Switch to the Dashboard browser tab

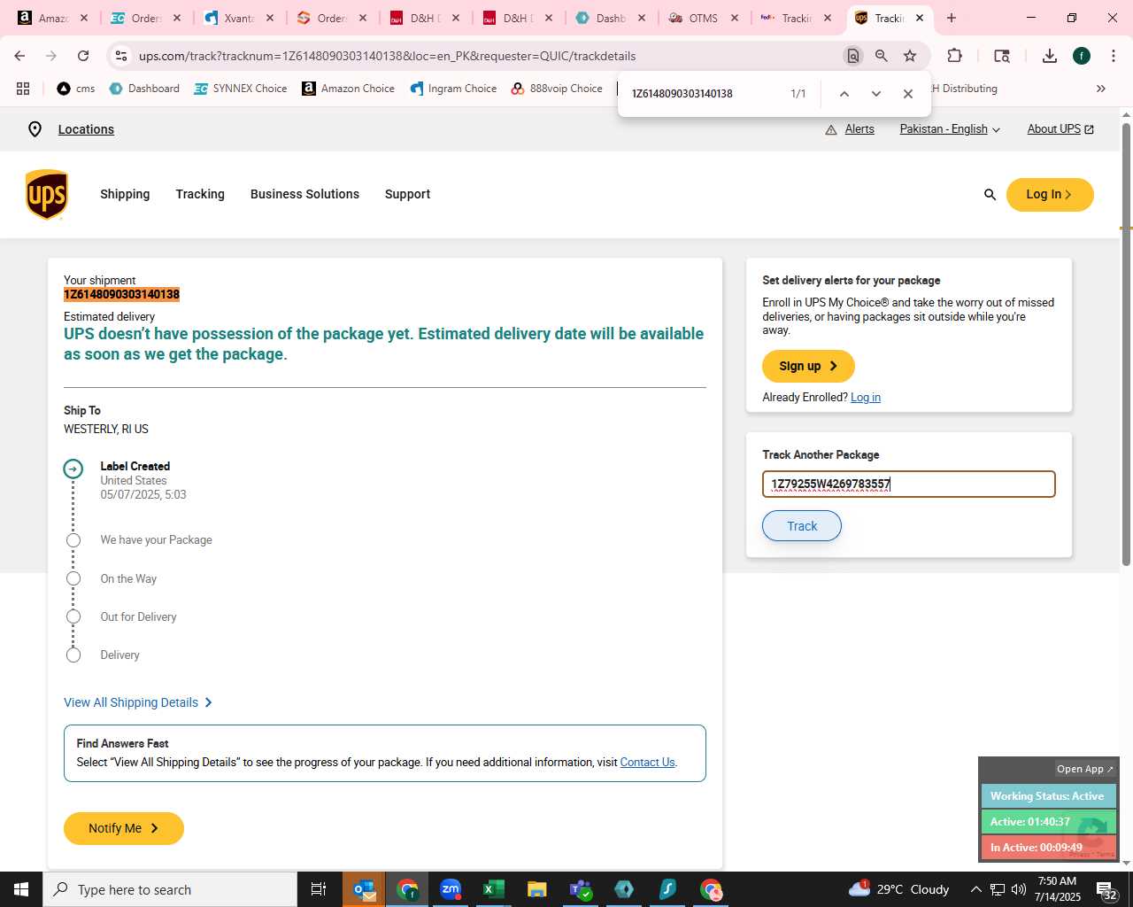pos(611,18)
